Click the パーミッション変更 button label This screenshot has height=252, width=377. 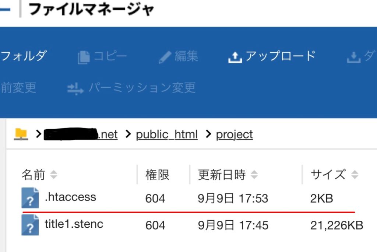point(142,88)
